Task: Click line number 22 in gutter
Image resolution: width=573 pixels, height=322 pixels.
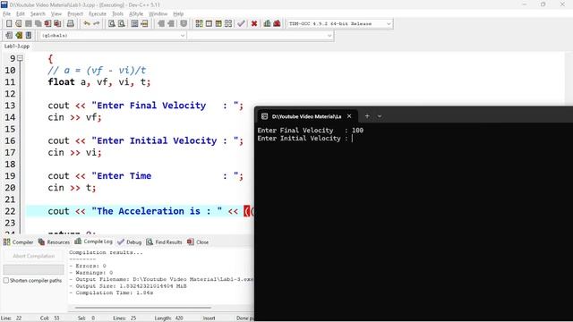Action: tap(10, 211)
